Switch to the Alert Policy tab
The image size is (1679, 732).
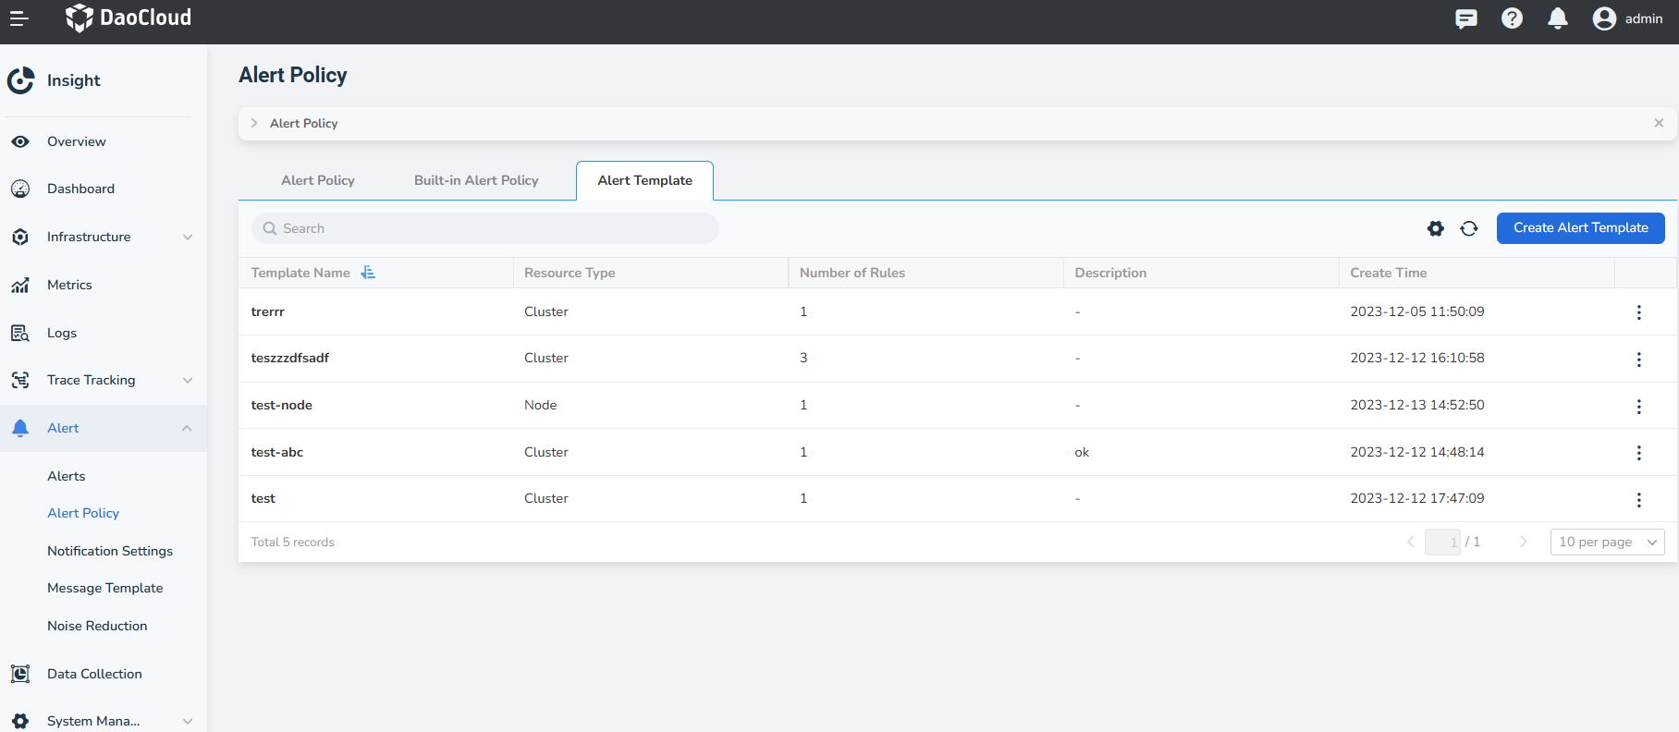[x=318, y=180]
